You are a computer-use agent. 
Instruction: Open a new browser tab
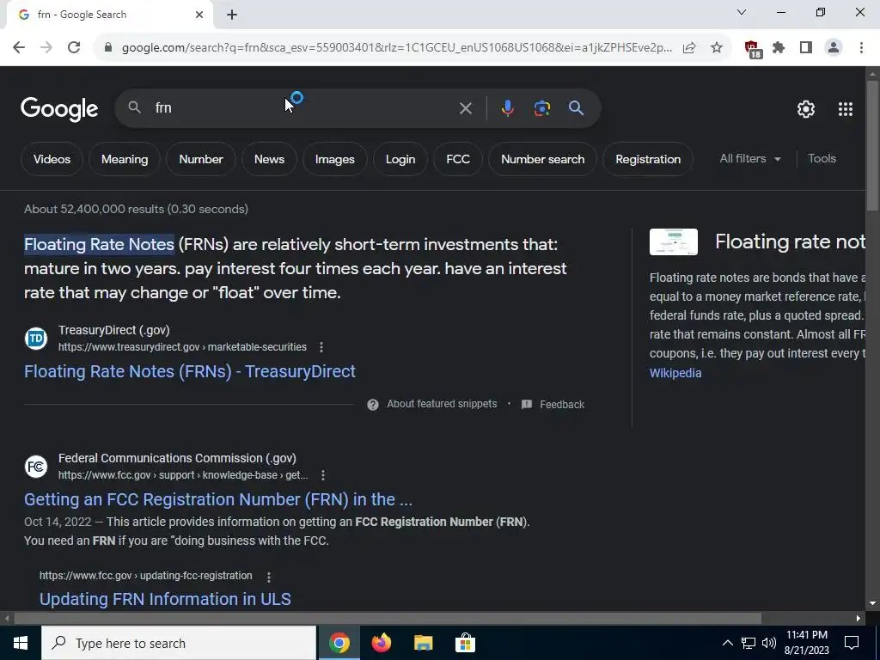232,15
